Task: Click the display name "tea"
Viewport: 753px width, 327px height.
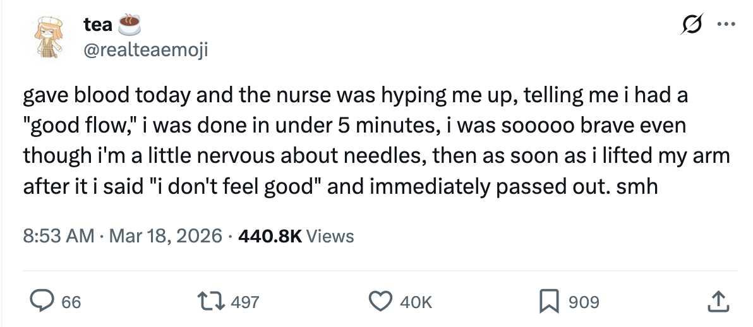Action: point(97,25)
